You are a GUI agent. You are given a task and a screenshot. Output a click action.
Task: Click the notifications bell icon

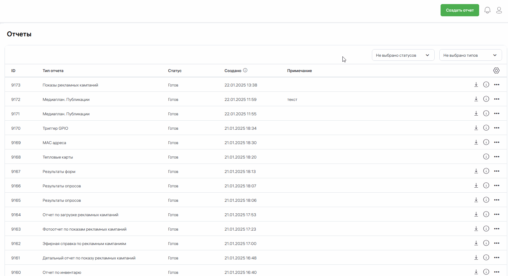(487, 10)
